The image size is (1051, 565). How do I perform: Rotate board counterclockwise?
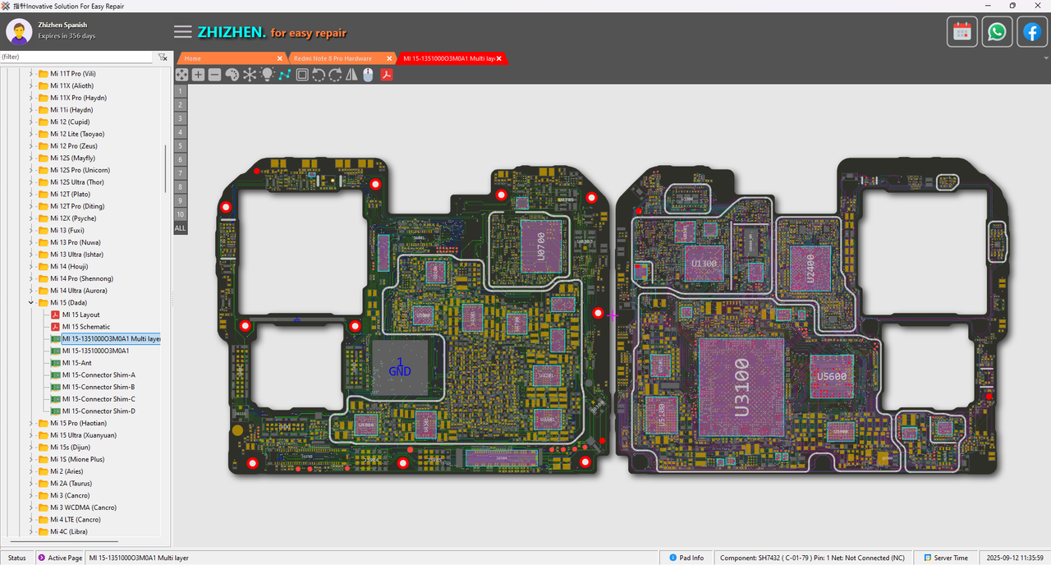coord(319,75)
